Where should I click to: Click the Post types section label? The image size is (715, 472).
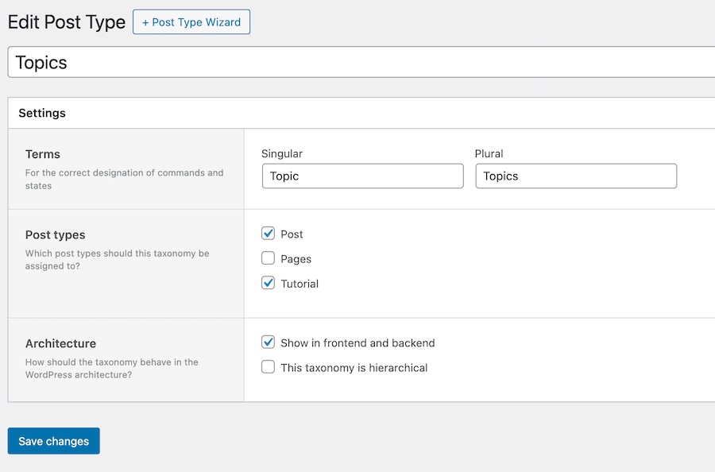[55, 235]
